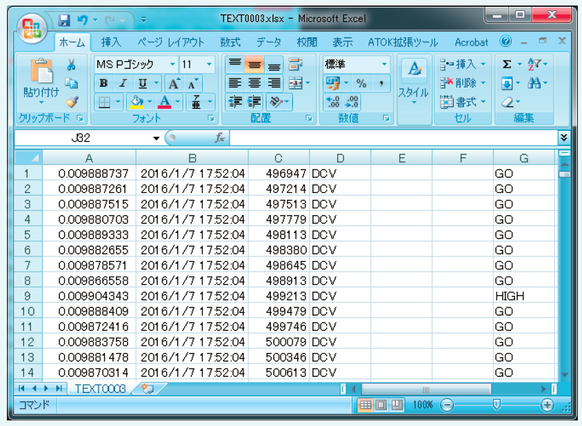This screenshot has width=582, height=426.
Task: Open Excel Help question mark
Action: [505, 41]
